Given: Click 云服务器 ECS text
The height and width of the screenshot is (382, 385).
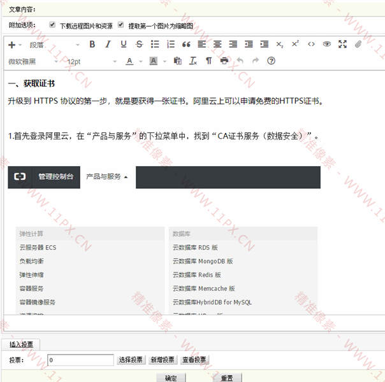Looking at the screenshot, I should point(38,248).
